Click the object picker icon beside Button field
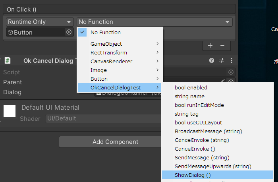The width and height of the screenshot is (278, 182). (69, 32)
